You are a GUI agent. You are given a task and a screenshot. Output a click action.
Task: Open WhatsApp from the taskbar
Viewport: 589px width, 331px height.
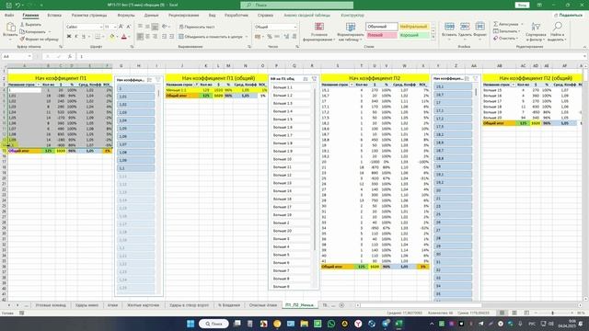coord(331,324)
